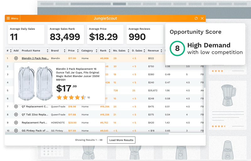This screenshot has width=251, height=161.
Task: Select product name Replacement Part...
Action: 35,123
